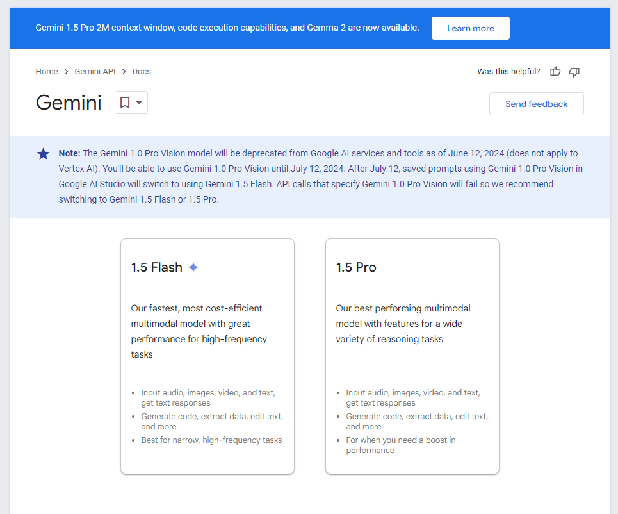Viewport: 618px width, 514px height.
Task: Click the Gemini 1.5 Pro announcement banner text
Action: [227, 28]
